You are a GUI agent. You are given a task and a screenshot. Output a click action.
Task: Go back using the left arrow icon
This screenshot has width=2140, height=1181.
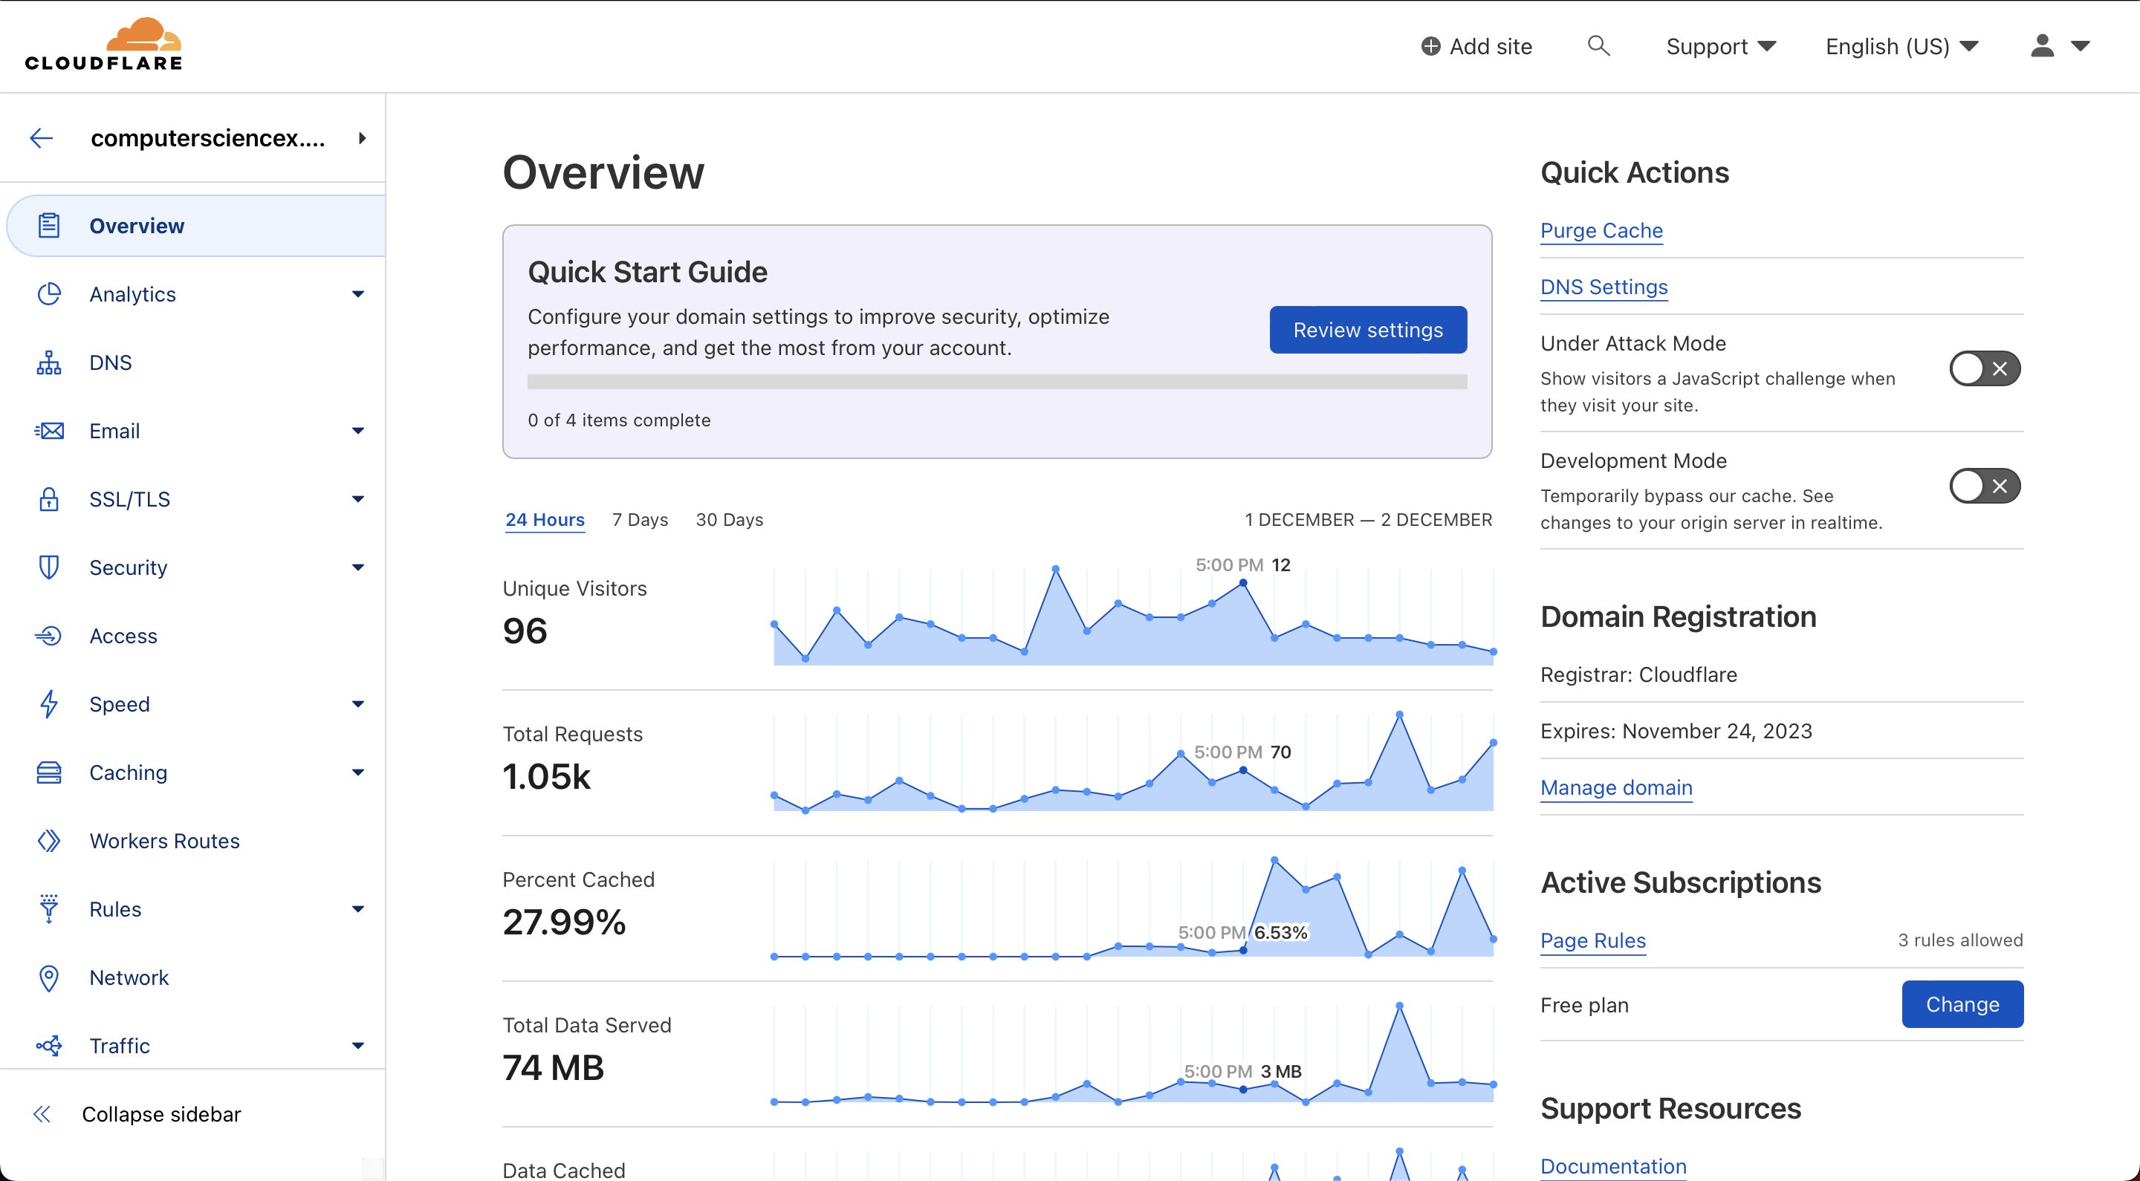[42, 138]
